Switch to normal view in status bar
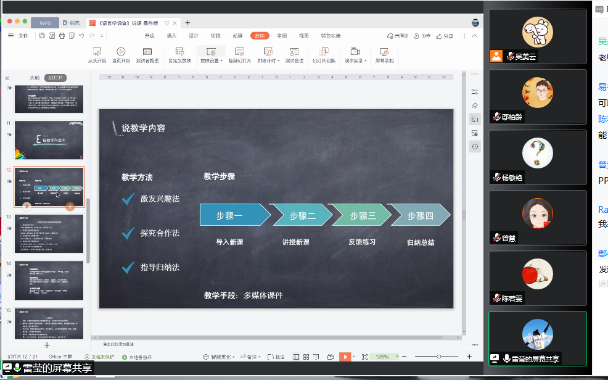The height and width of the screenshot is (380, 608). [296, 357]
